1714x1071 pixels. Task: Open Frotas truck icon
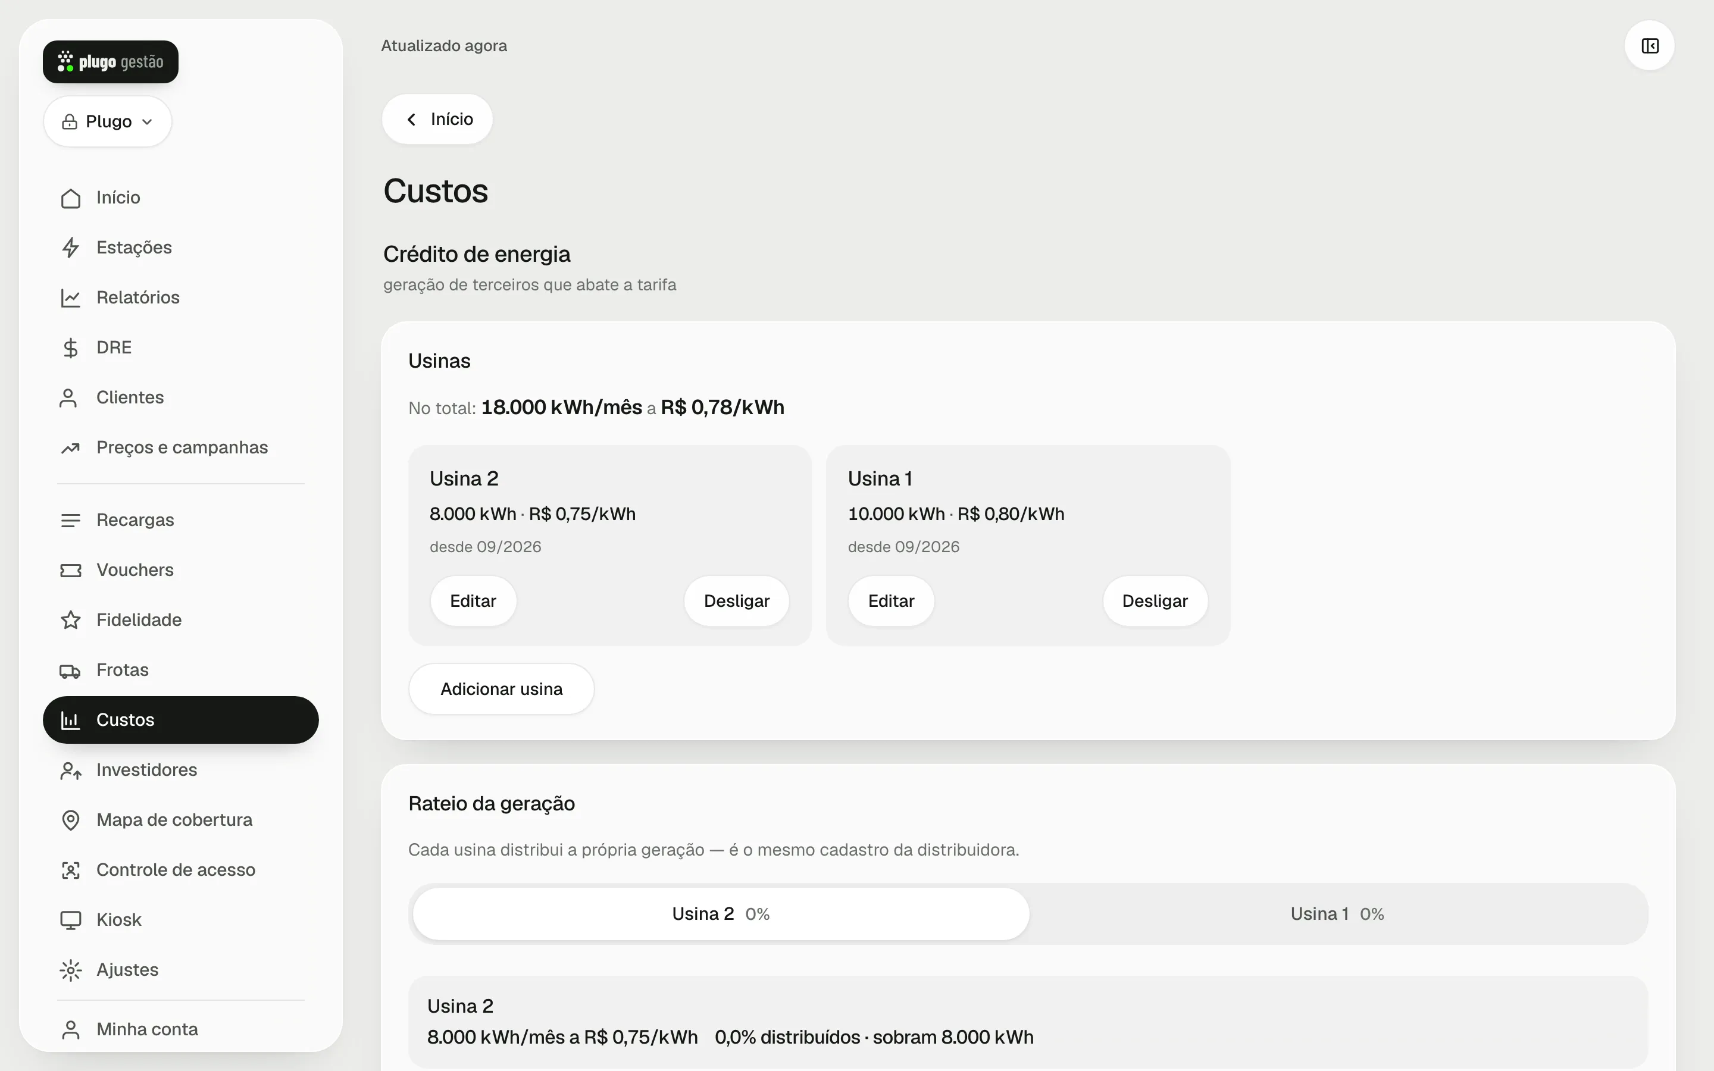click(70, 670)
